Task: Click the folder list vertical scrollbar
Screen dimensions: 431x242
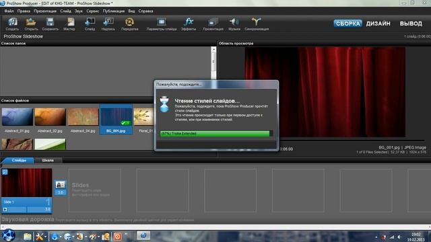Action: [213, 63]
